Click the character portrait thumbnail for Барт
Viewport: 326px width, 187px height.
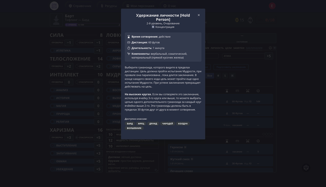[x=56, y=20]
